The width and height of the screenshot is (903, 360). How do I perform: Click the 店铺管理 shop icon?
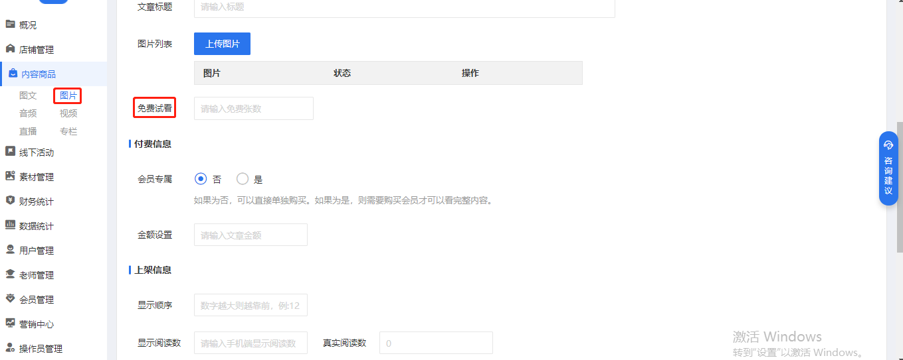pos(10,49)
